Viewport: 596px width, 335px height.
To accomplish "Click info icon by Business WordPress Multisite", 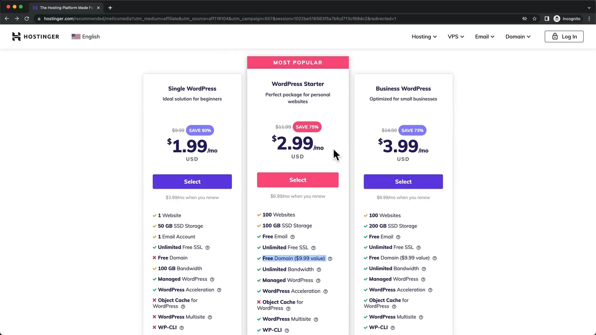I will (x=421, y=317).
